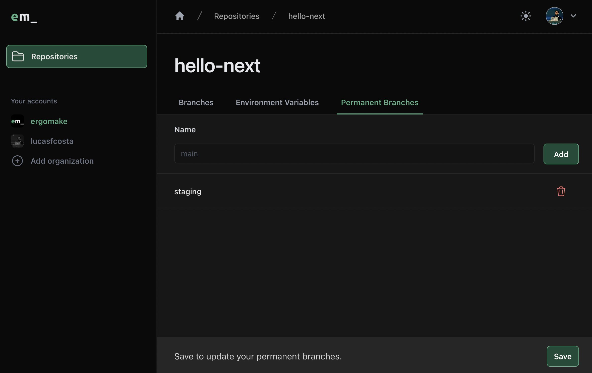Delete the staging branch with trash icon
Viewport: 592px width, 373px height.
[561, 192]
